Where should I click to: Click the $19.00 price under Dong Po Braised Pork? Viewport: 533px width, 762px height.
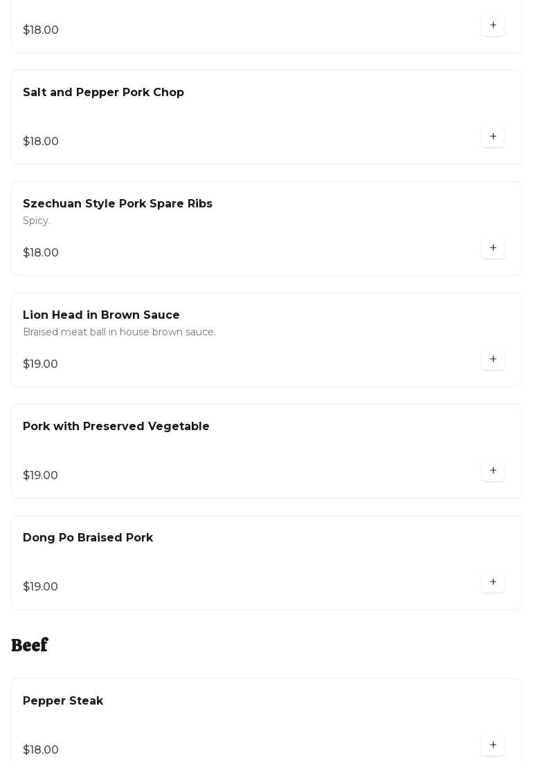pos(41,587)
